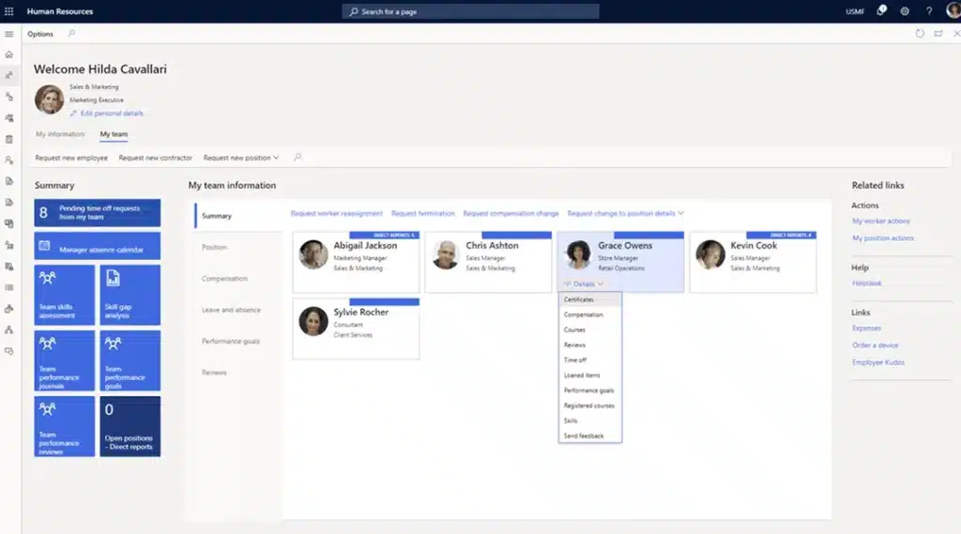Expand Request new position dropdown
Image resolution: width=961 pixels, height=534 pixels.
click(x=241, y=158)
